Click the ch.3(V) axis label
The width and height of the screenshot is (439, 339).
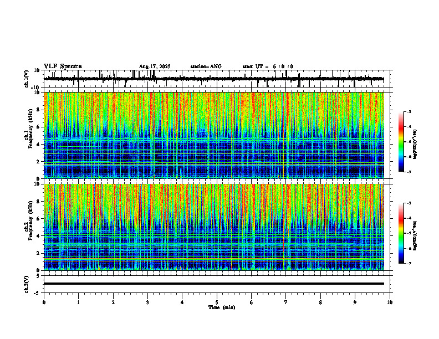tap(26, 284)
